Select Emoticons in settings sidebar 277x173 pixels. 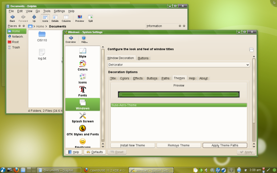[82, 143]
